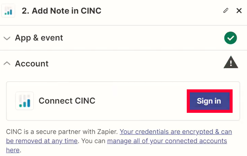Click the Connect CINC label
The height and width of the screenshot is (156, 247).
[67, 101]
